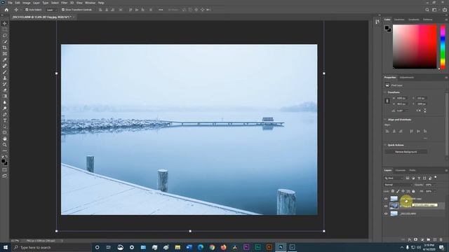Collapse the Quick Actions section

click(x=385, y=145)
